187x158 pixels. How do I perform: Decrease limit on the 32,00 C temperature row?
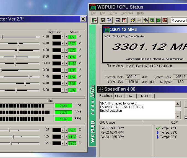pyautogui.click(x=63, y=130)
